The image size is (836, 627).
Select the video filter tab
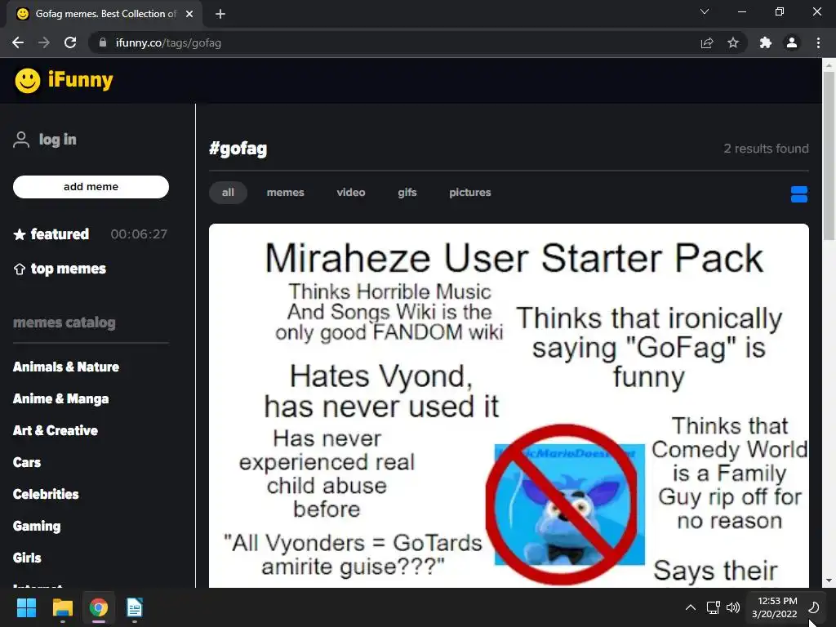point(351,193)
